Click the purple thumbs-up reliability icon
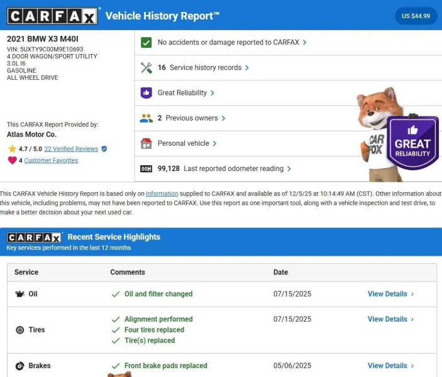 pyautogui.click(x=146, y=93)
